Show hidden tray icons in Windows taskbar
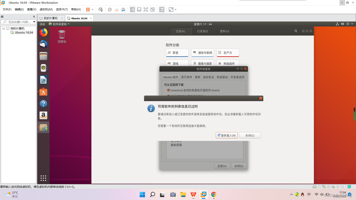356x200 pixels. (x=291, y=194)
